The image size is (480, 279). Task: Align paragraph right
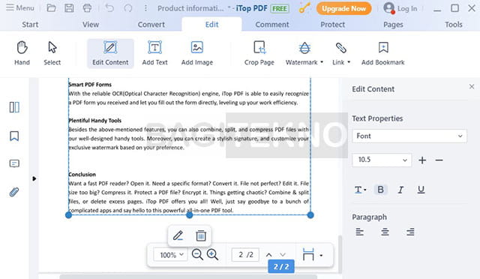(x=410, y=232)
